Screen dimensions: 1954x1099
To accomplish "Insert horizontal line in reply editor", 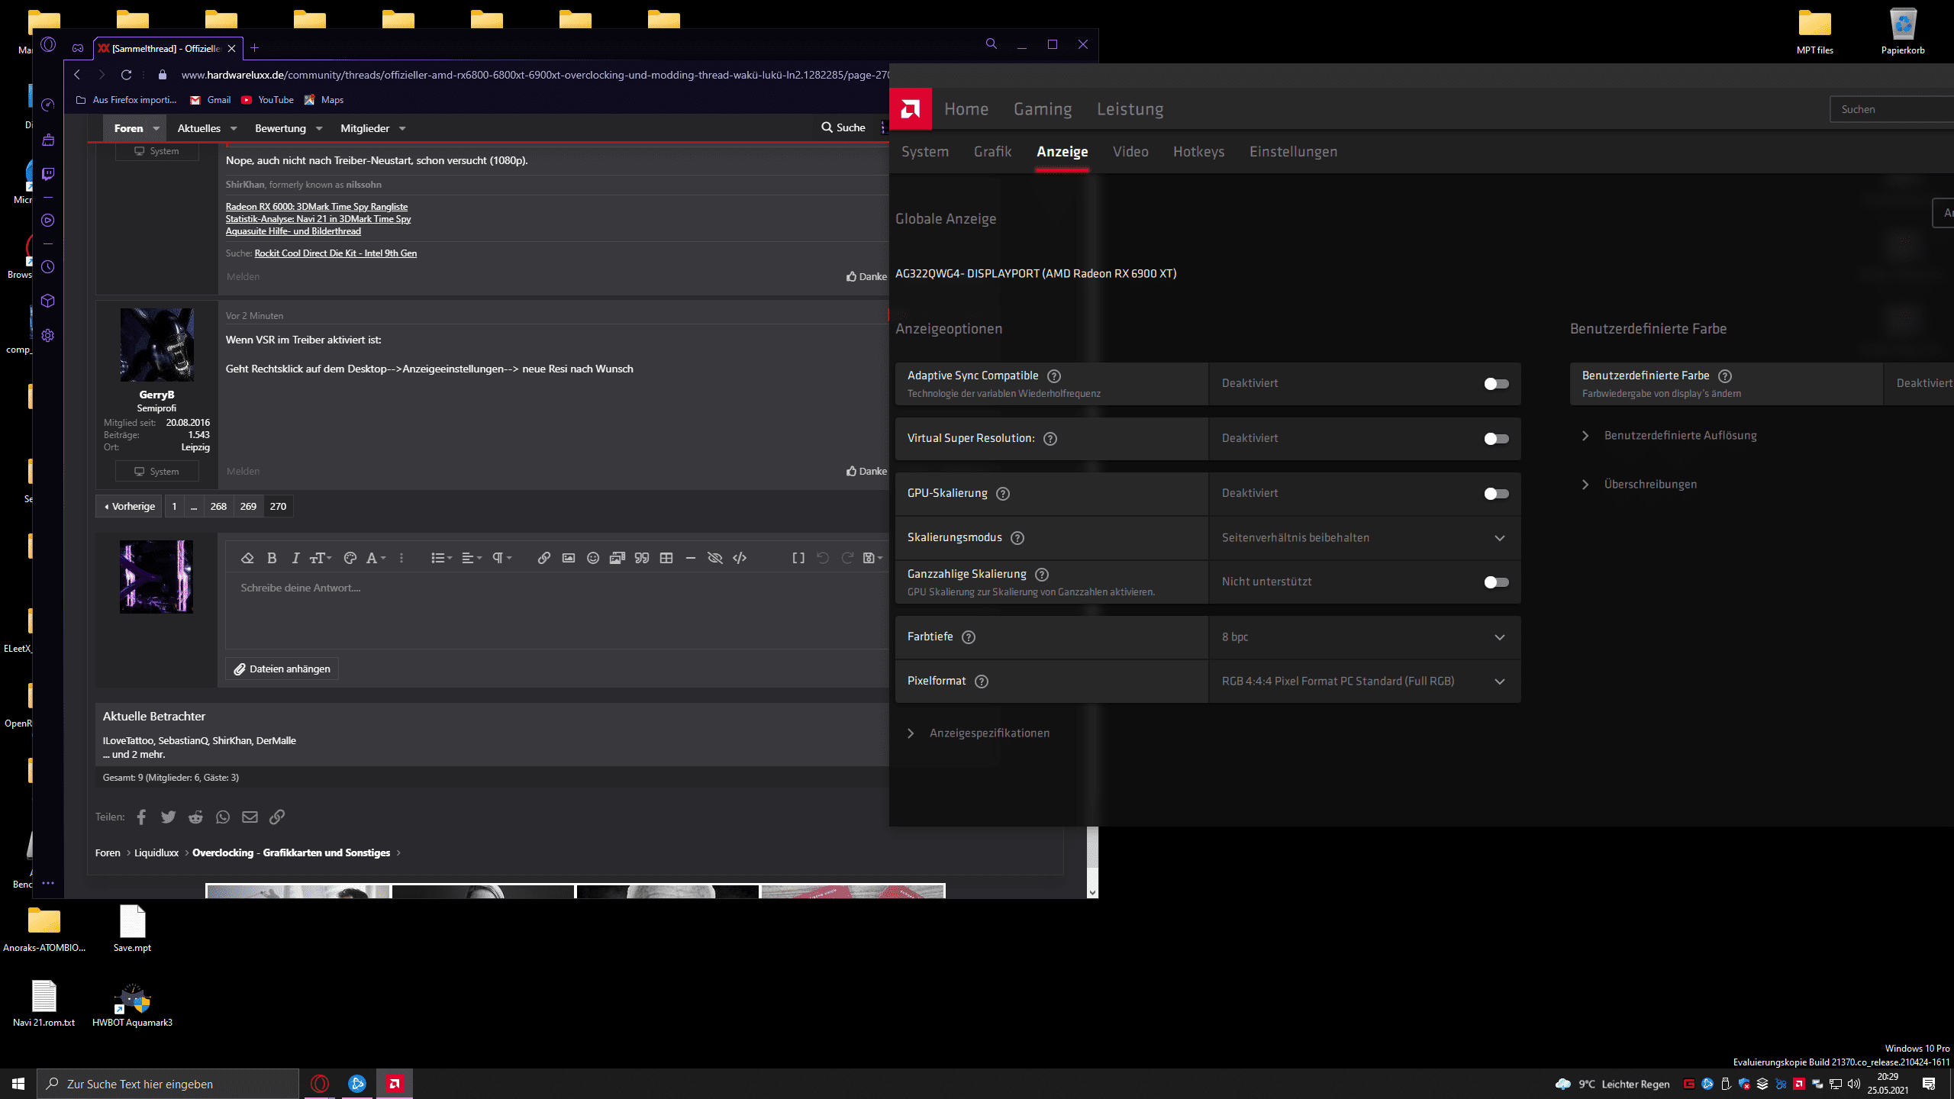I will [x=691, y=558].
